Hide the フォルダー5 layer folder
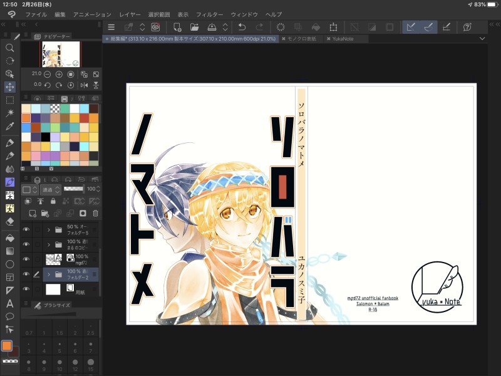 pyautogui.click(x=26, y=229)
